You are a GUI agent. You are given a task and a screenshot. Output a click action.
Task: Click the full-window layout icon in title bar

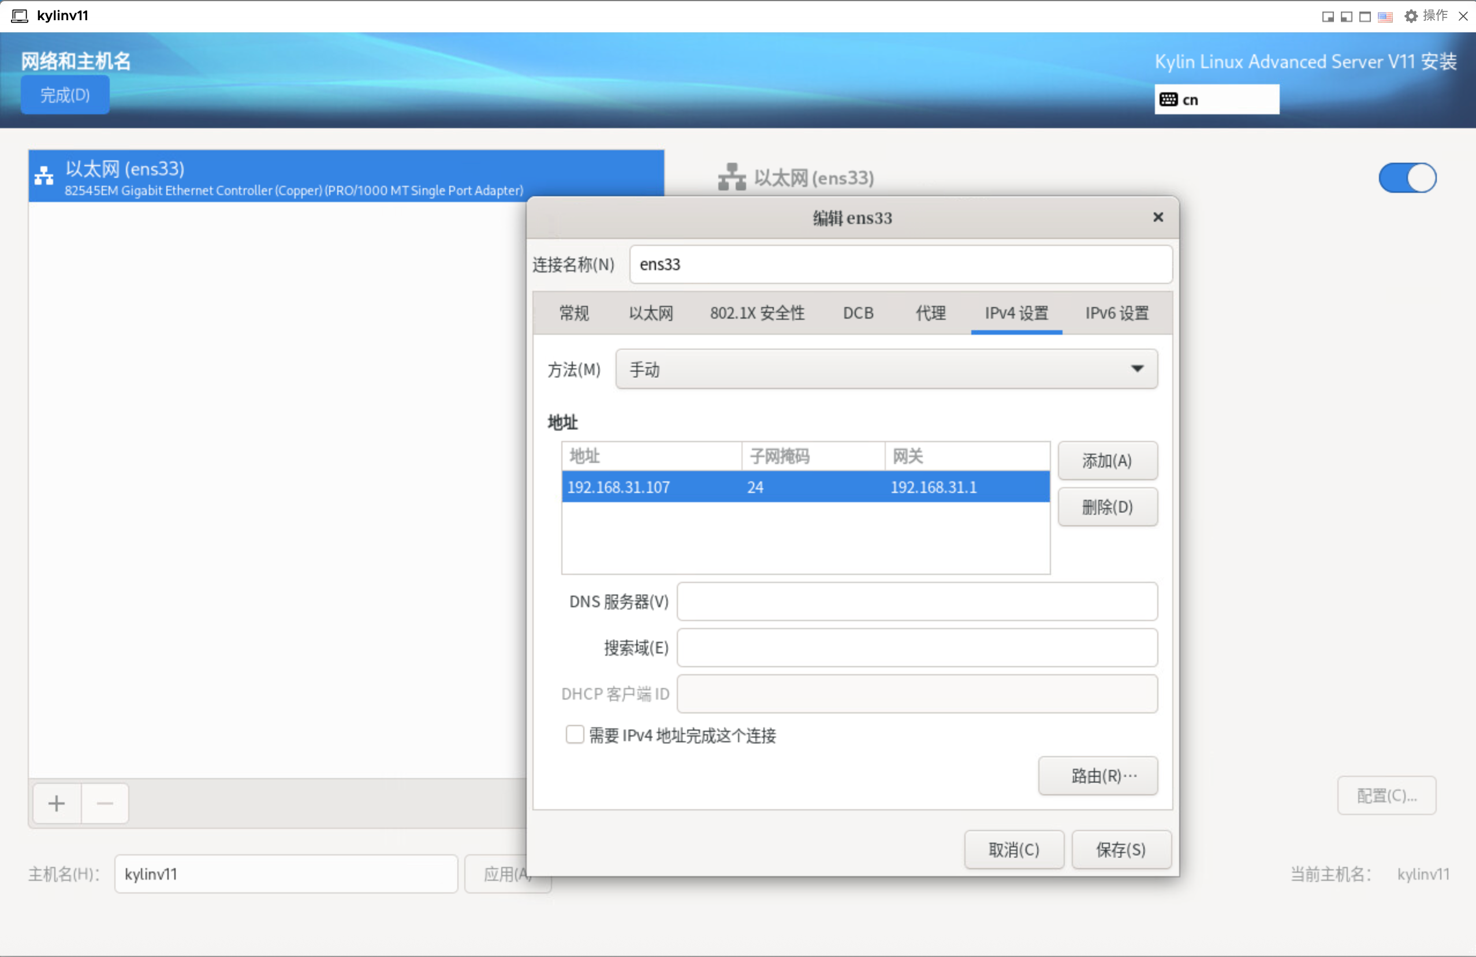(x=1365, y=17)
